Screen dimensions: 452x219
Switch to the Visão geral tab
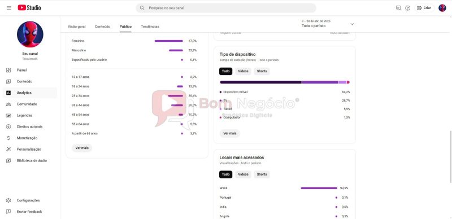click(77, 27)
